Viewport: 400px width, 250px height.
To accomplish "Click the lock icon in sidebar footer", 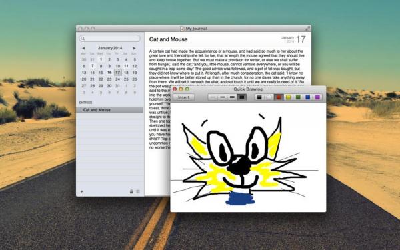I will [131, 191].
